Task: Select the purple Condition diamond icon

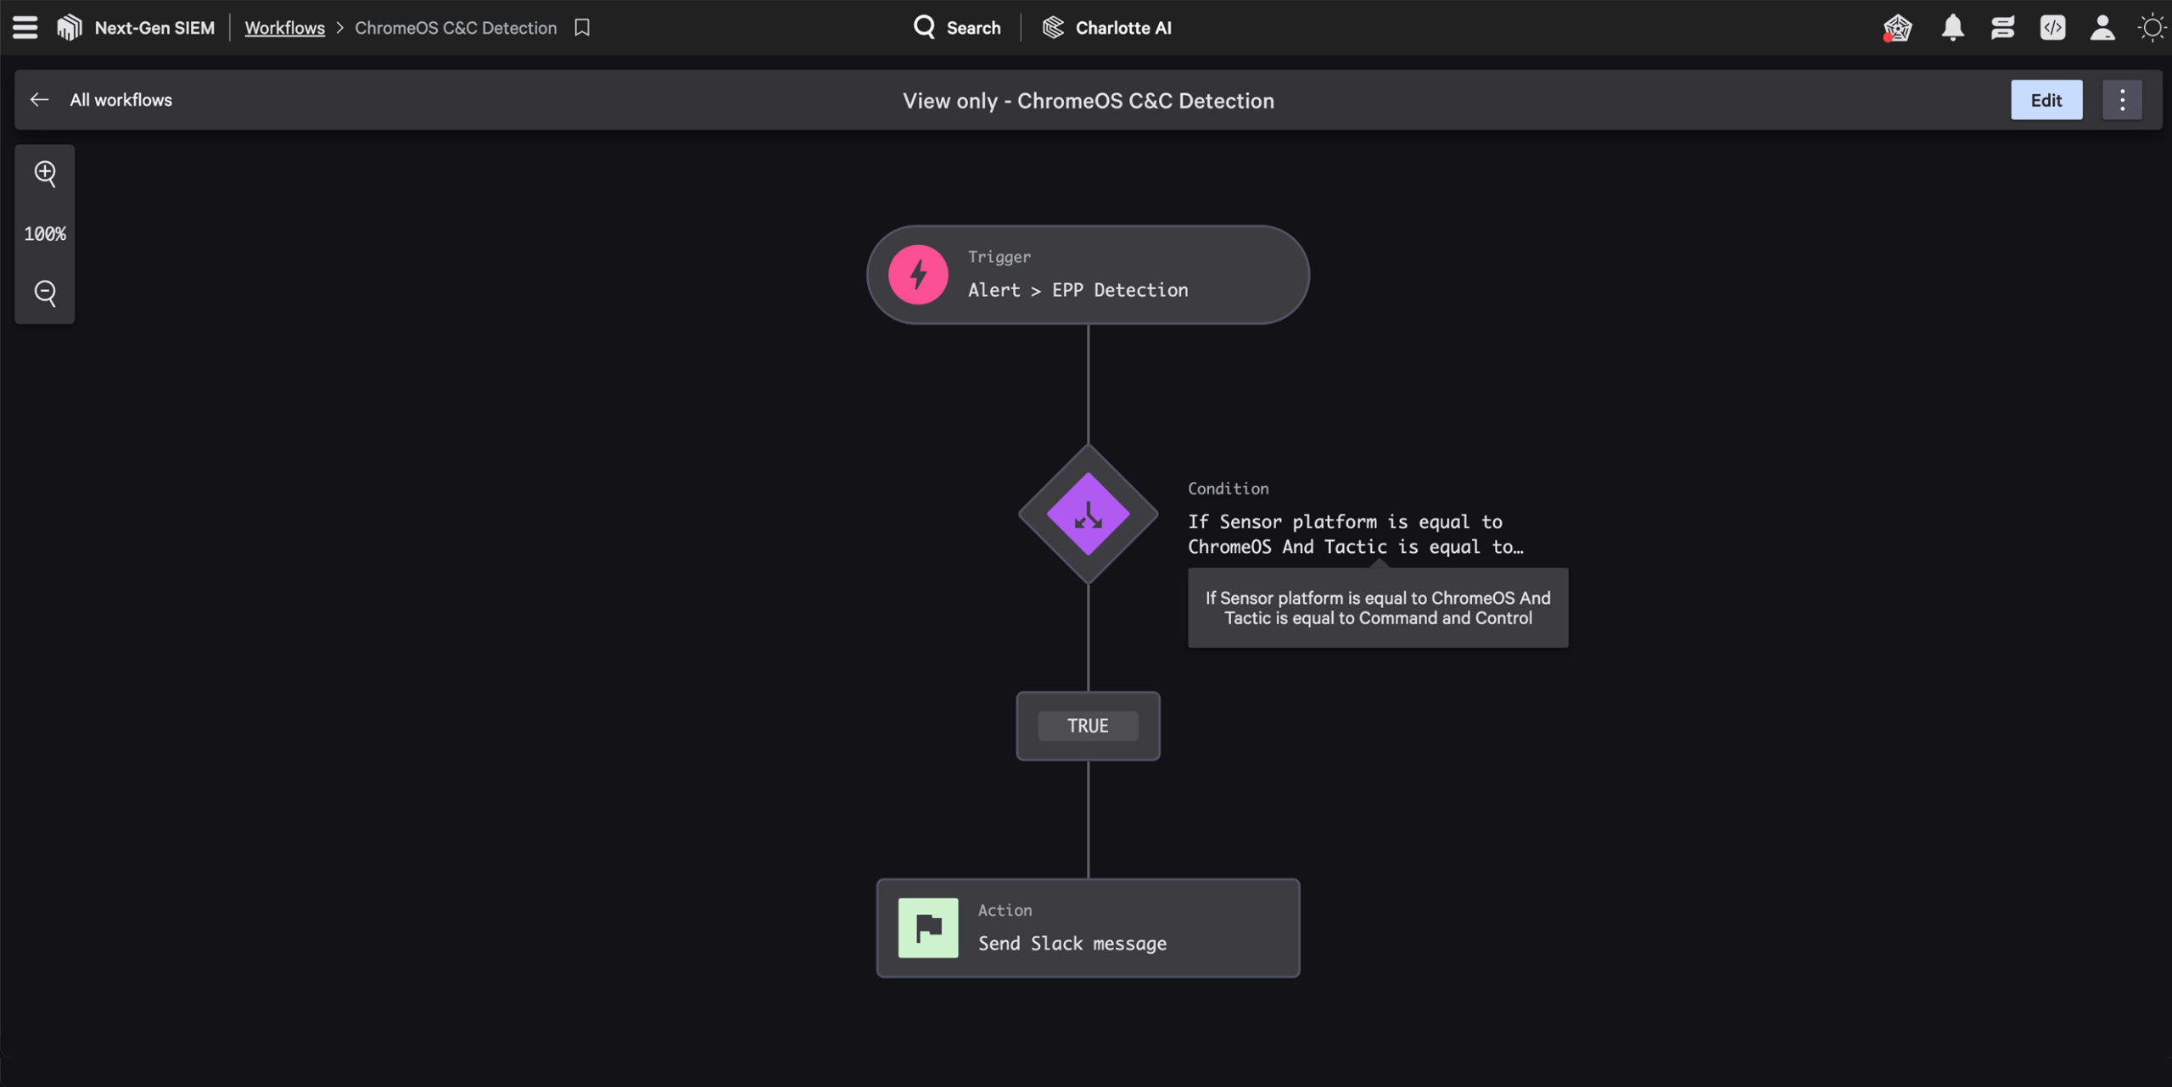Action: (1088, 515)
